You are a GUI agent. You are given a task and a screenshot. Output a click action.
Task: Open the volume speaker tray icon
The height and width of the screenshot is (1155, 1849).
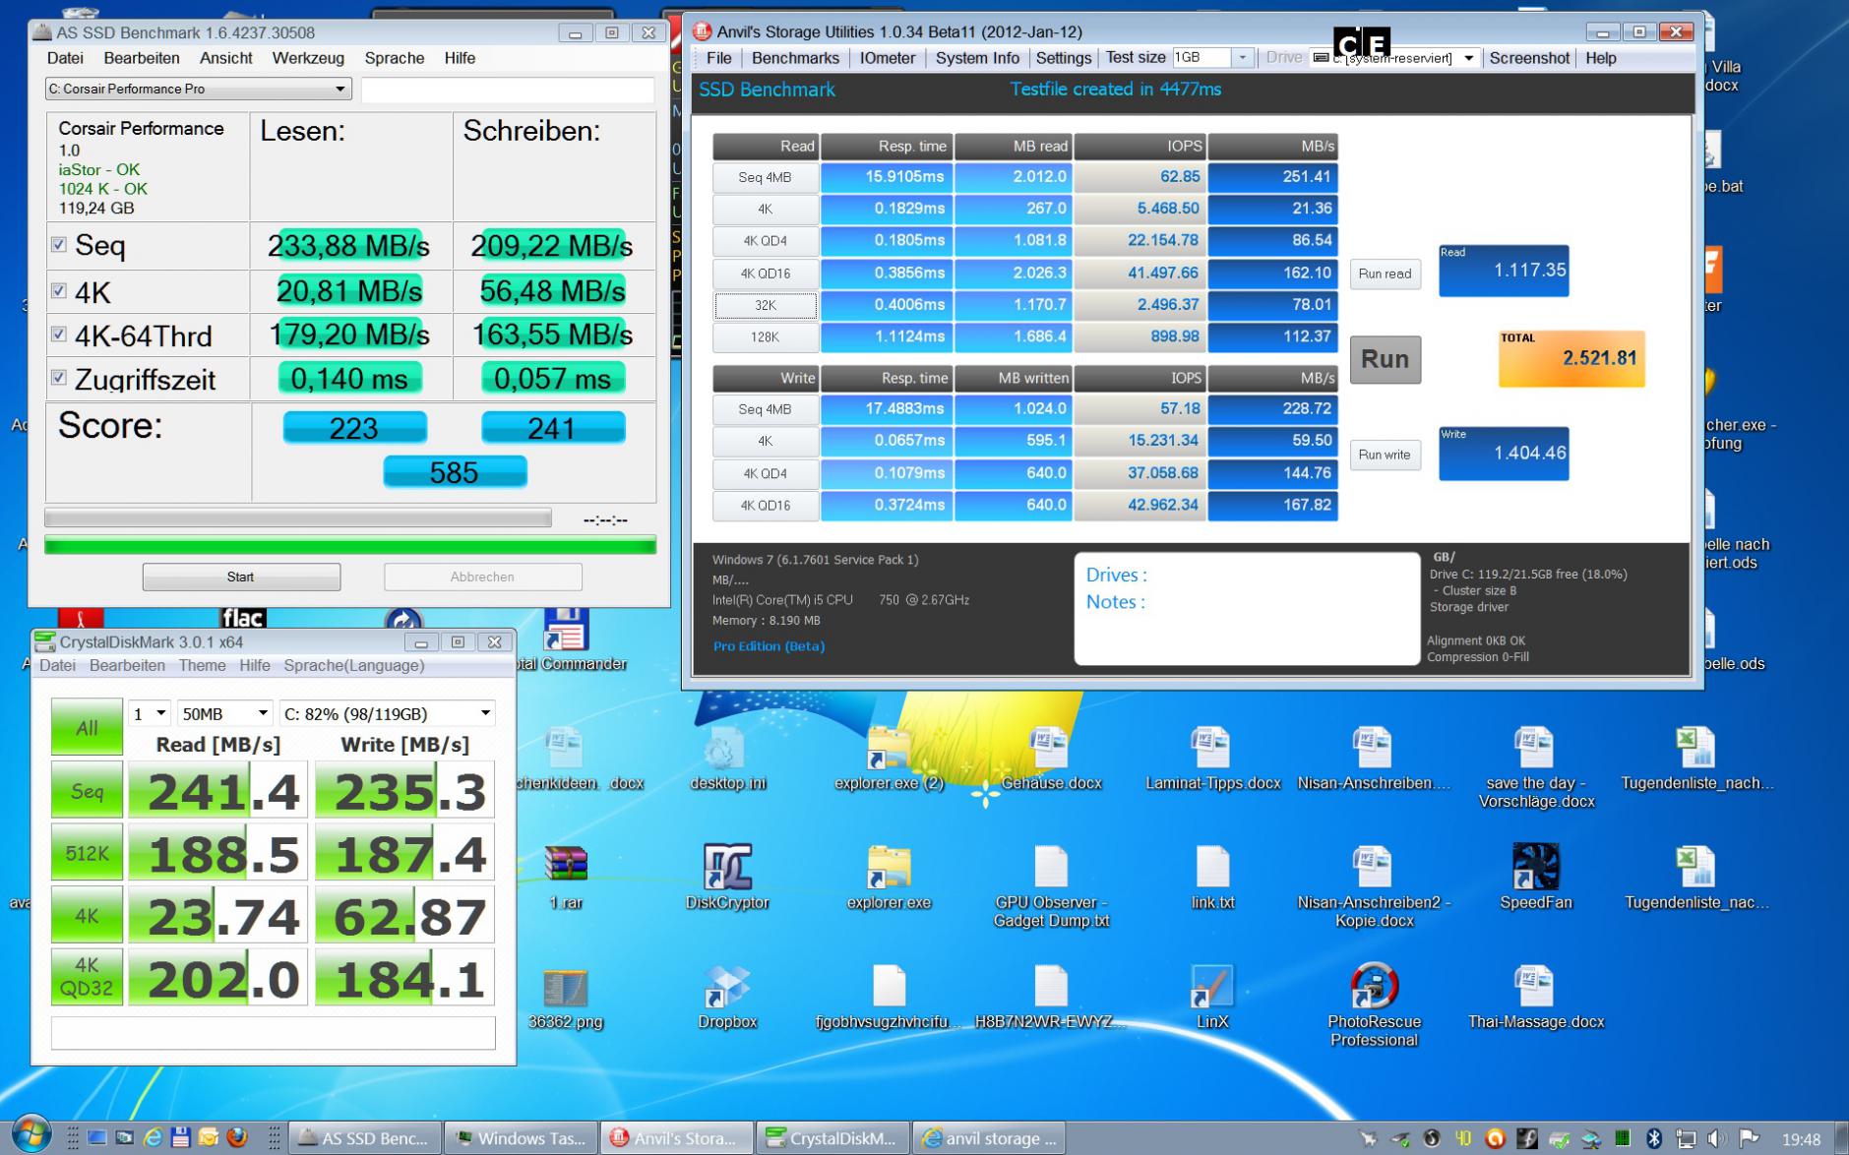click(x=1717, y=1138)
